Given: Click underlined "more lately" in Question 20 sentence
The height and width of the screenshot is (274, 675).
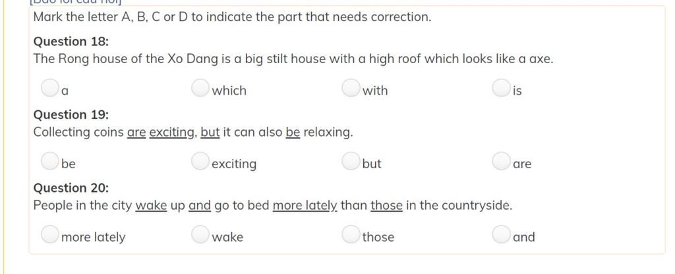Looking at the screenshot, I should click(x=305, y=206).
